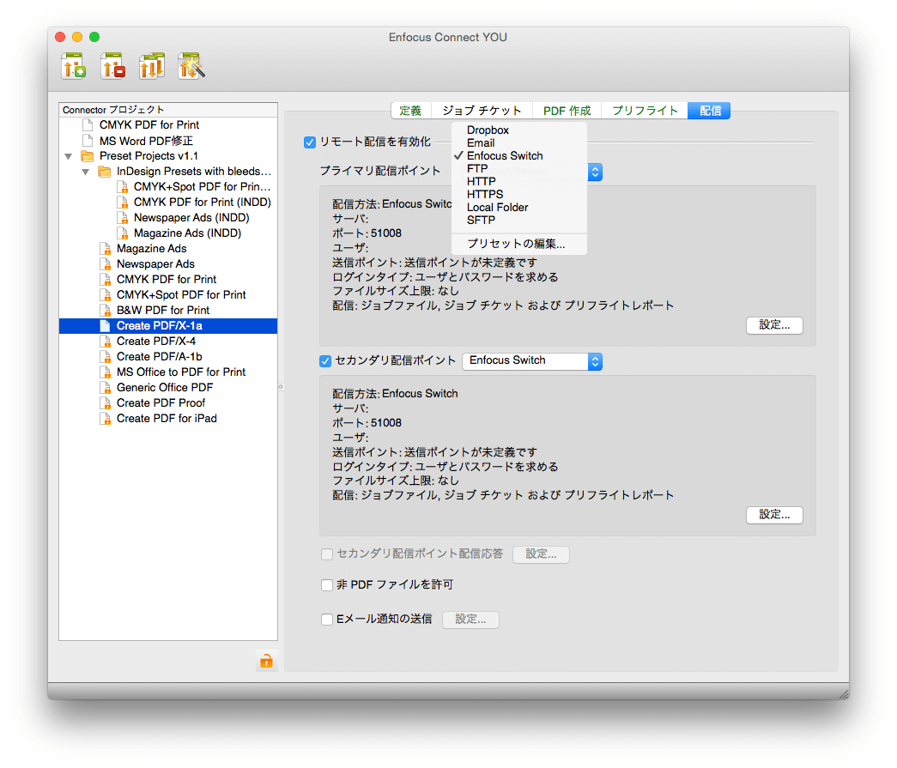
Task: Click the locked file icon beside MS Office to PDF for Print
Action: 106,372
